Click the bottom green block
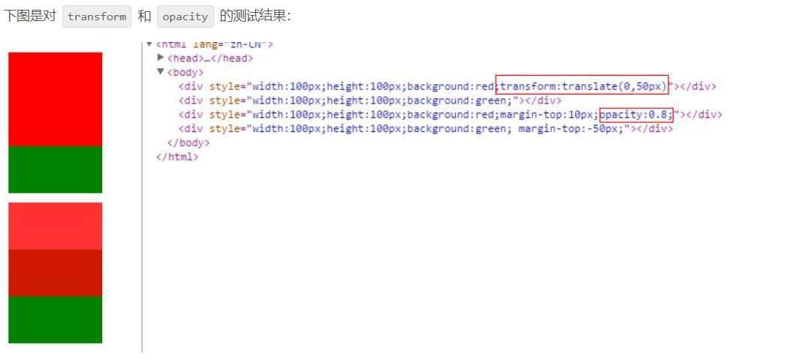 56,320
